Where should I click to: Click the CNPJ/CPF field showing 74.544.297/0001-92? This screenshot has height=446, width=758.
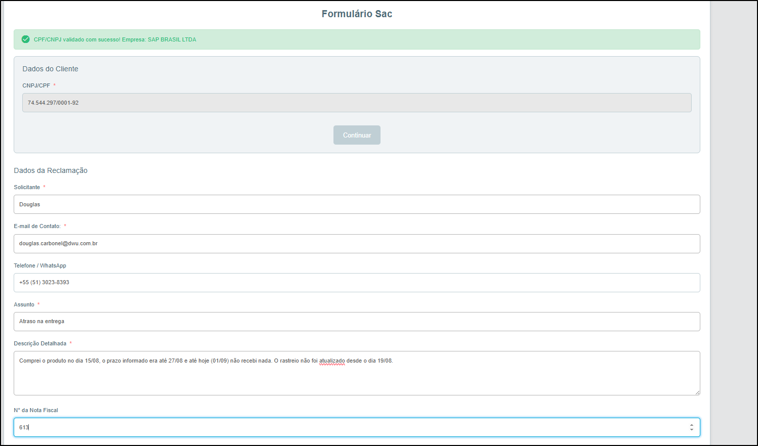pyautogui.click(x=357, y=103)
